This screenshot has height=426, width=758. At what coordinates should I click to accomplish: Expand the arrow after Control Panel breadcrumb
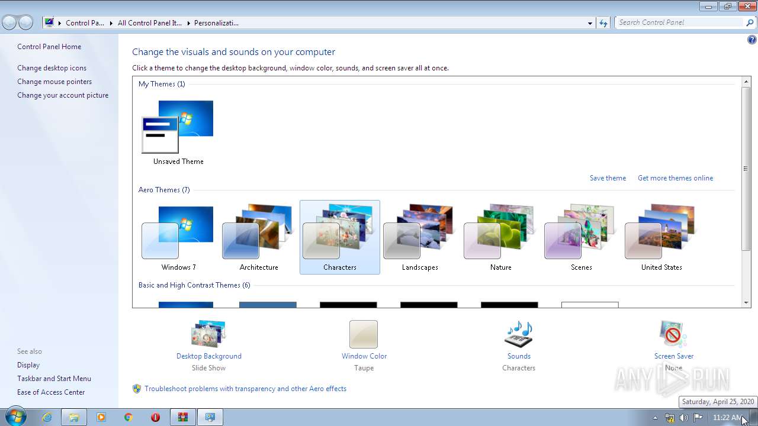pos(111,23)
